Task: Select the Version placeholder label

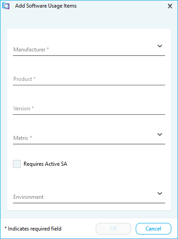Action: point(24,109)
